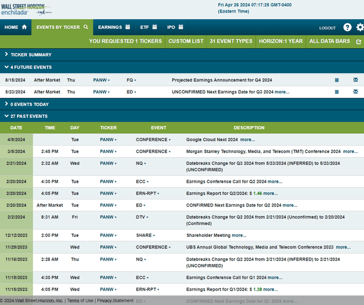Open the 31 Event Types filter
The height and width of the screenshot is (305, 364).
(x=231, y=41)
